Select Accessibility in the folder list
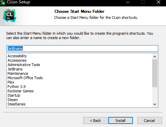Image resolution: width=166 pixels, height=127 pixels. pyautogui.click(x=17, y=56)
